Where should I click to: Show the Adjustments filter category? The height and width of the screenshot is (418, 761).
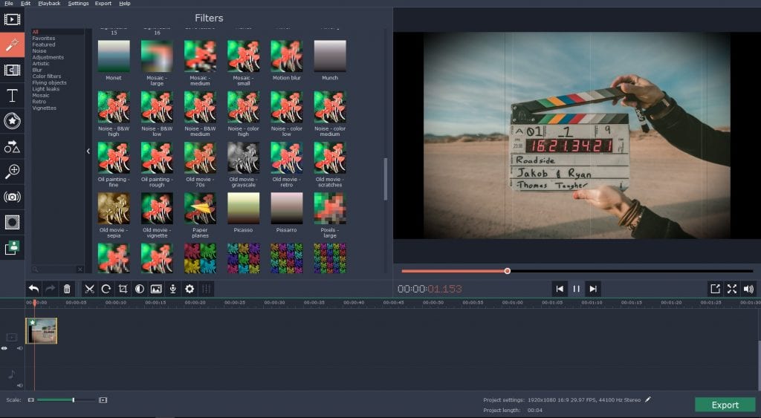48,57
